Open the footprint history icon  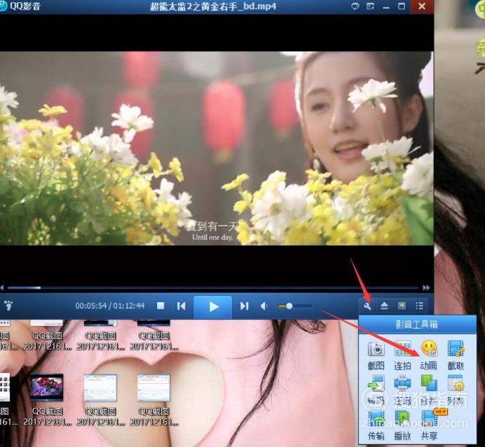tap(8, 305)
